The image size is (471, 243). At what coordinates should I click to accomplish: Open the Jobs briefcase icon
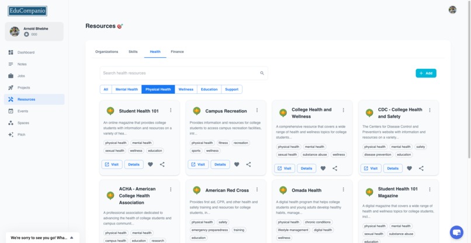[x=11, y=76]
